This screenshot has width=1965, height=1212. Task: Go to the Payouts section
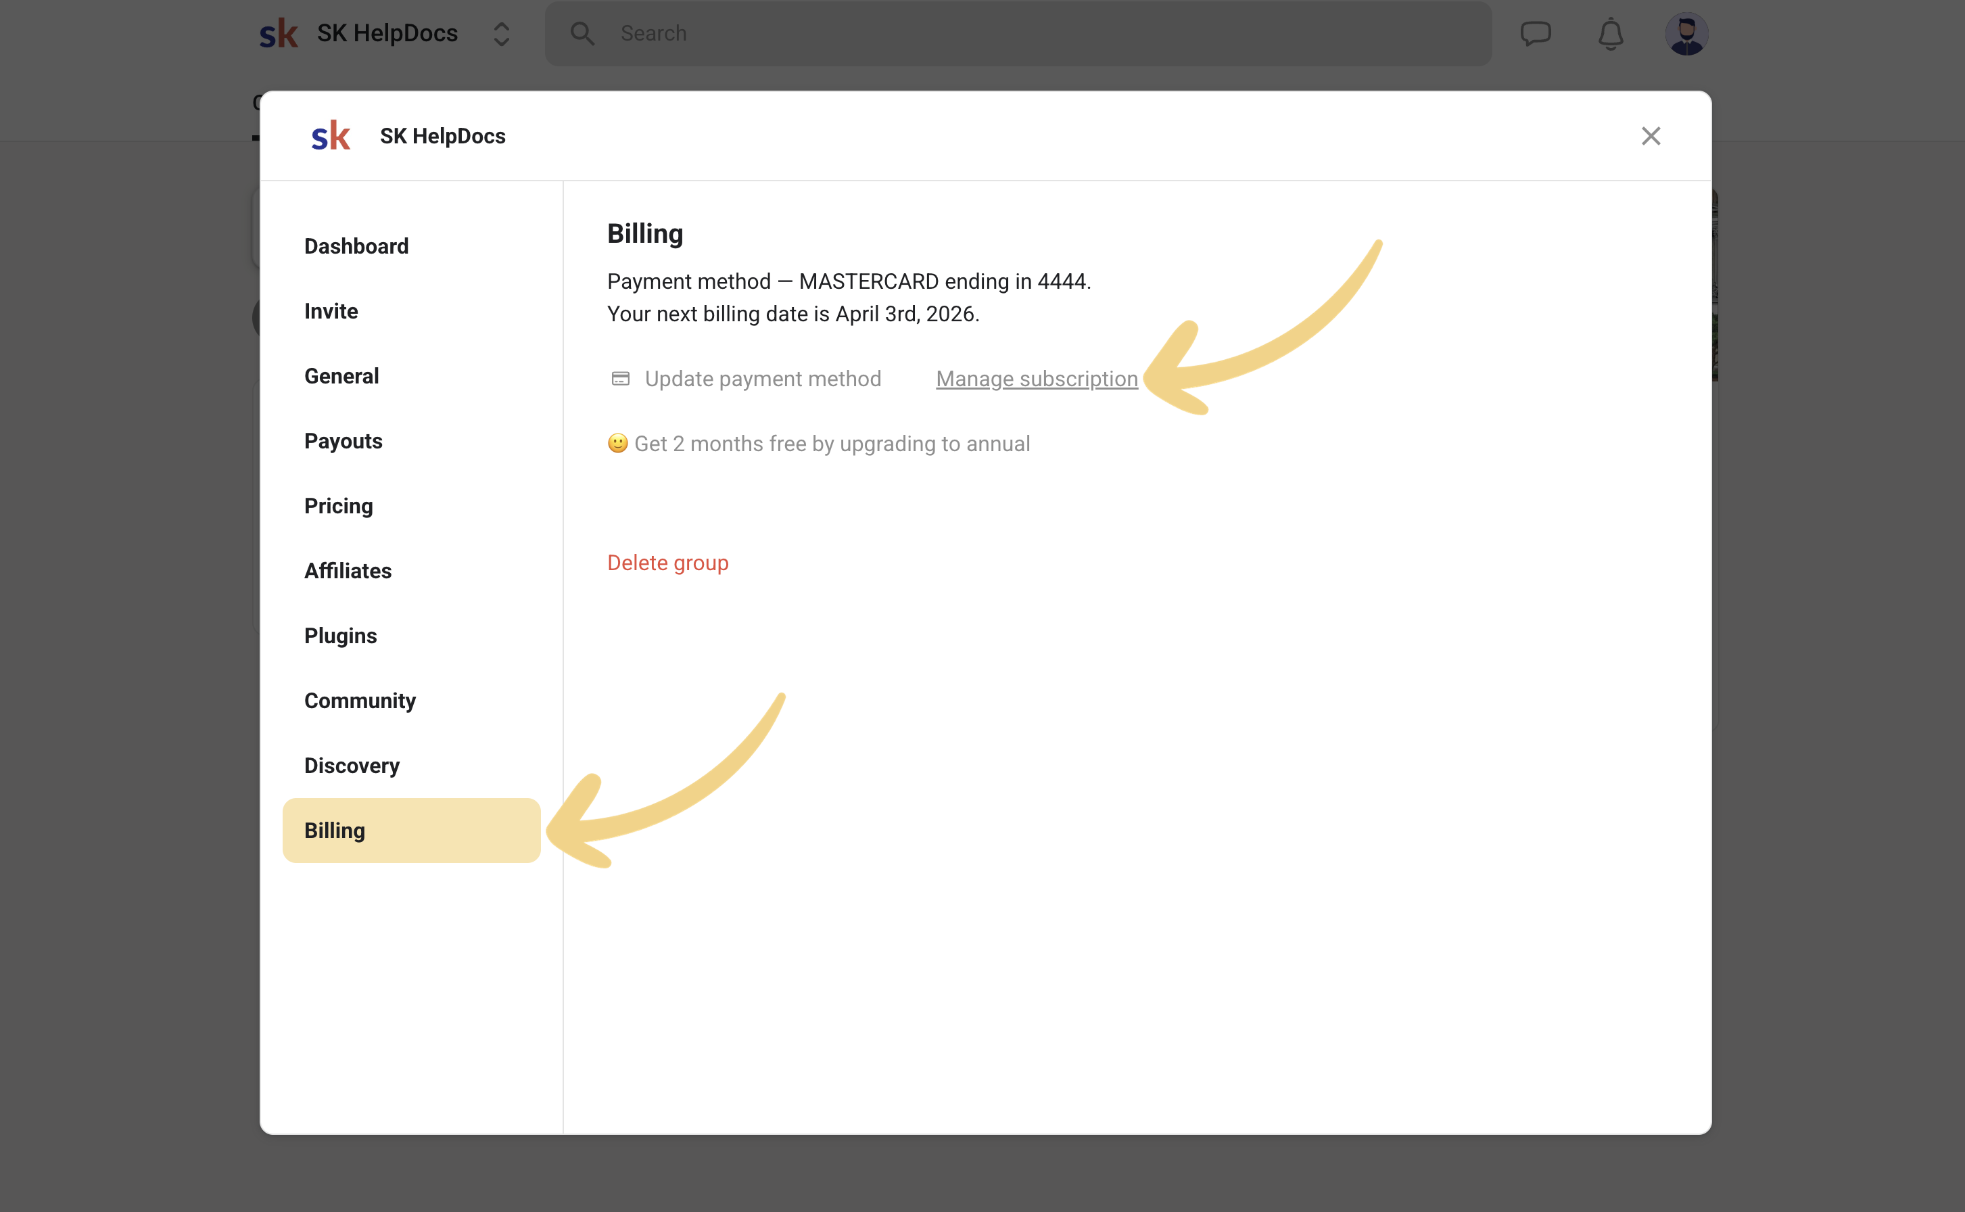coord(343,441)
